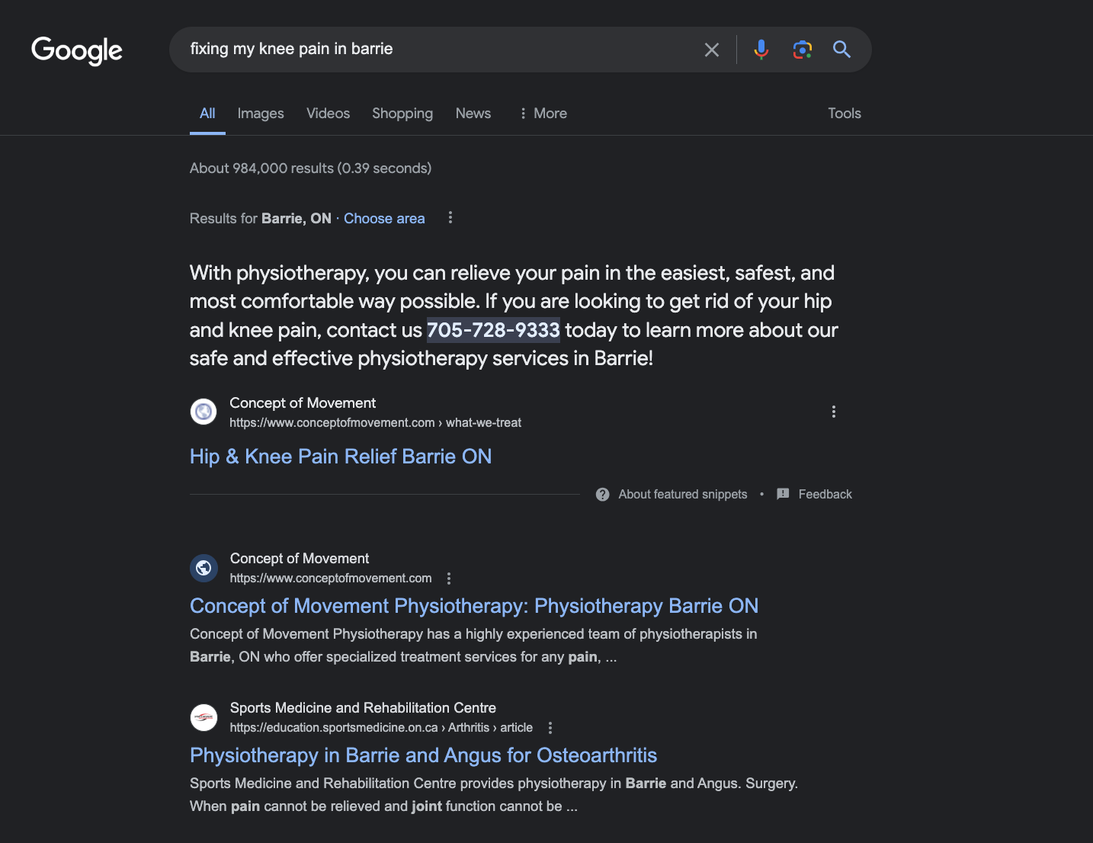Click the search magnifier icon
The height and width of the screenshot is (843, 1093).
pyautogui.click(x=841, y=49)
